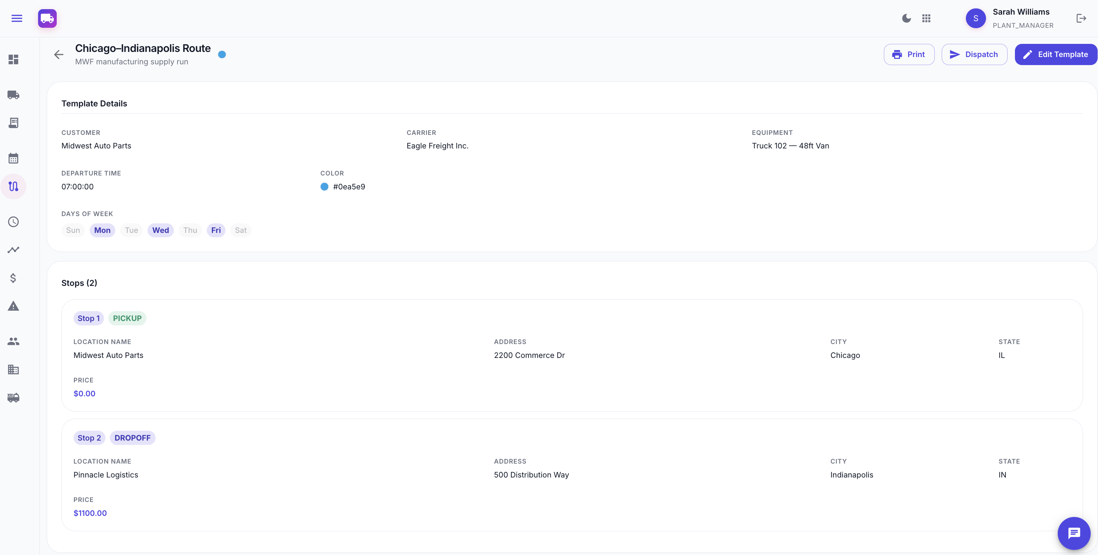
Task: Open the building companies sidebar icon
Action: [13, 369]
